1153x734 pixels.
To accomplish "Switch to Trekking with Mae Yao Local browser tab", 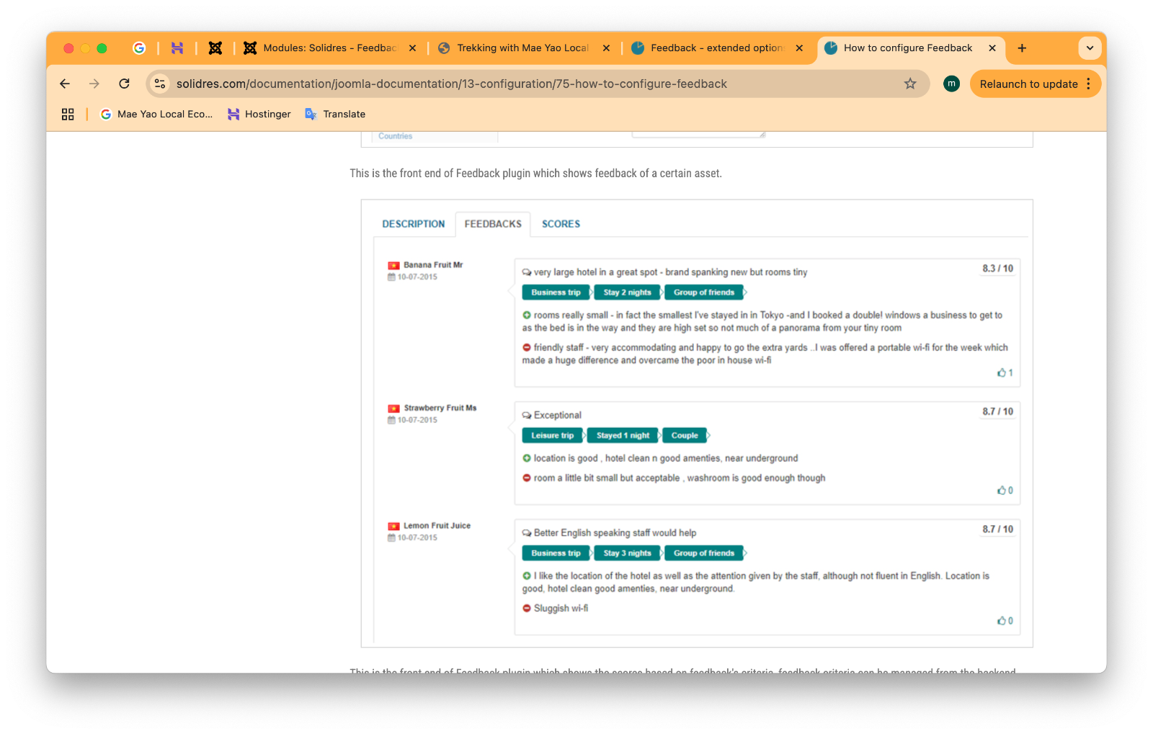I will pyautogui.click(x=522, y=48).
